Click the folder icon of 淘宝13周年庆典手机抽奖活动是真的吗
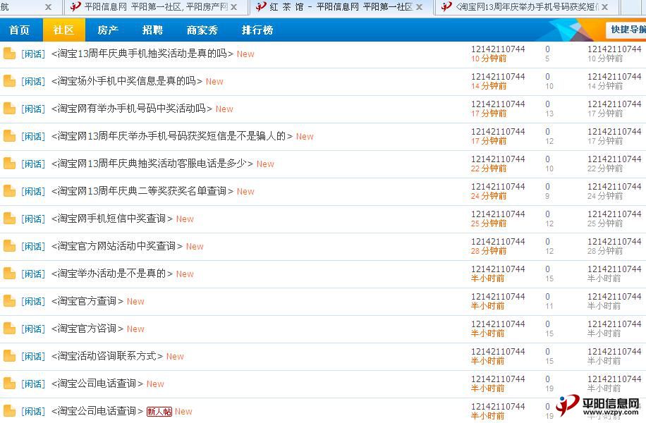The image size is (646, 423). (9, 54)
